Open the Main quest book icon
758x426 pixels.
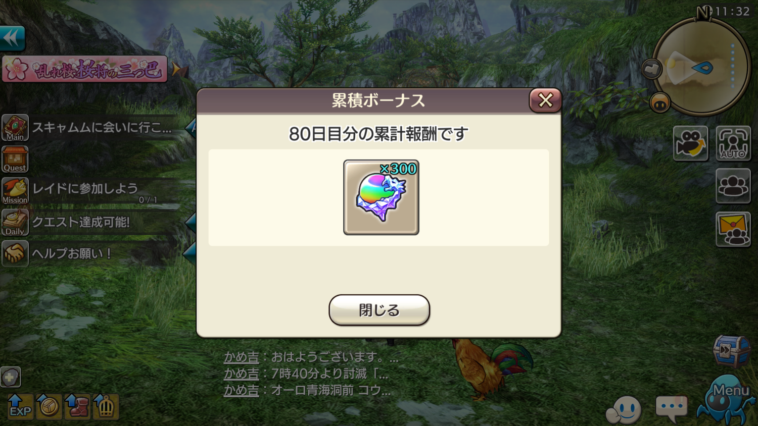(x=15, y=127)
